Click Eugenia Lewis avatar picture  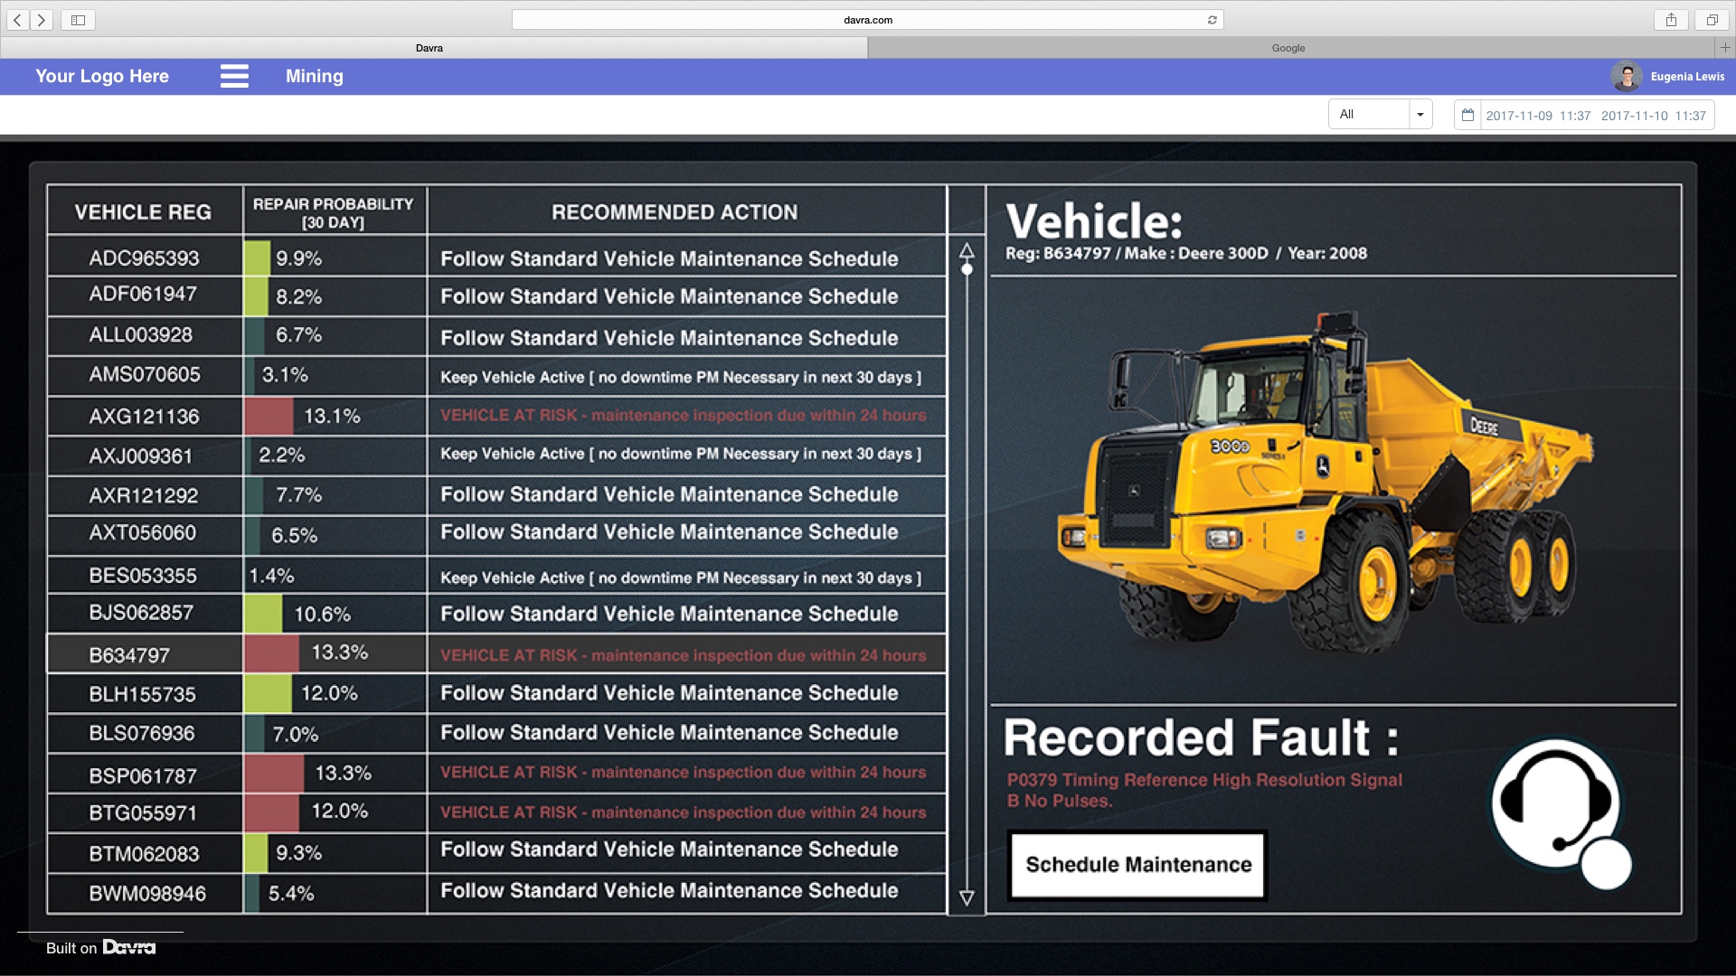(x=1627, y=77)
